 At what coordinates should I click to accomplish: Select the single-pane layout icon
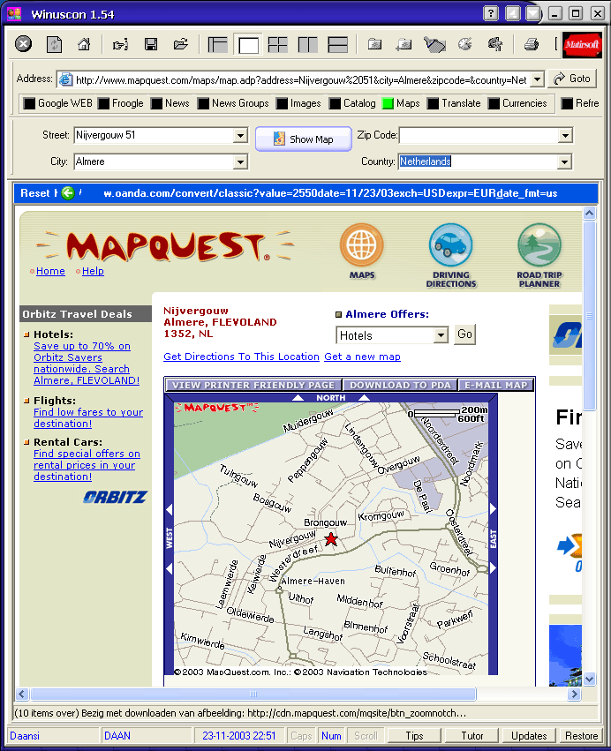tap(248, 44)
